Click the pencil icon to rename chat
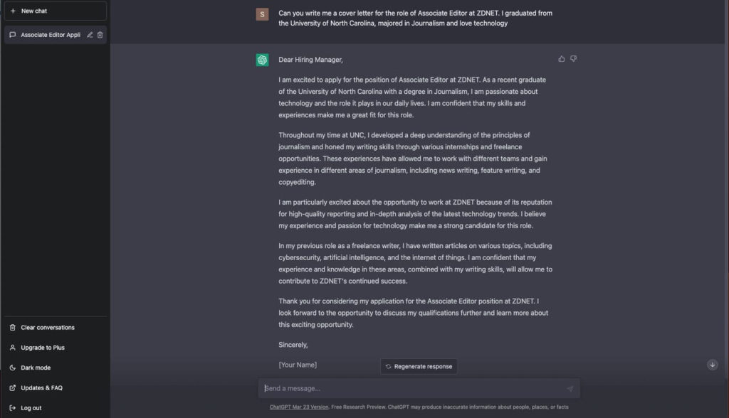 tap(90, 35)
